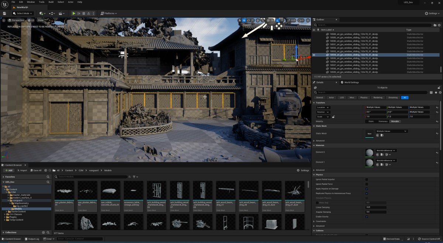Viewport: 443px width, 243px height.
Task: Uncheck Replicate Physics to Autonomous Proxy
Action: pyautogui.click(x=367, y=193)
